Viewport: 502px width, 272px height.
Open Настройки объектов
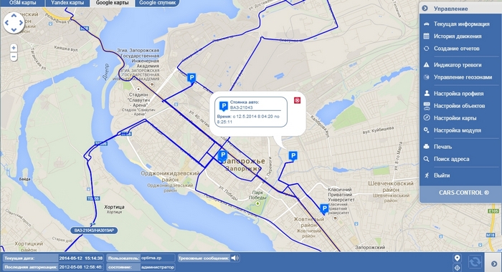coord(459,106)
